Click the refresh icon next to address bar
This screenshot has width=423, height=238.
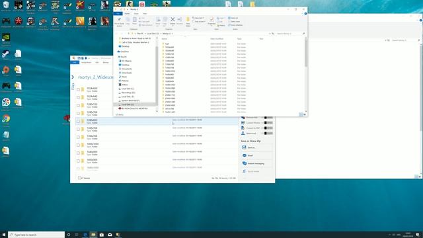point(273,34)
